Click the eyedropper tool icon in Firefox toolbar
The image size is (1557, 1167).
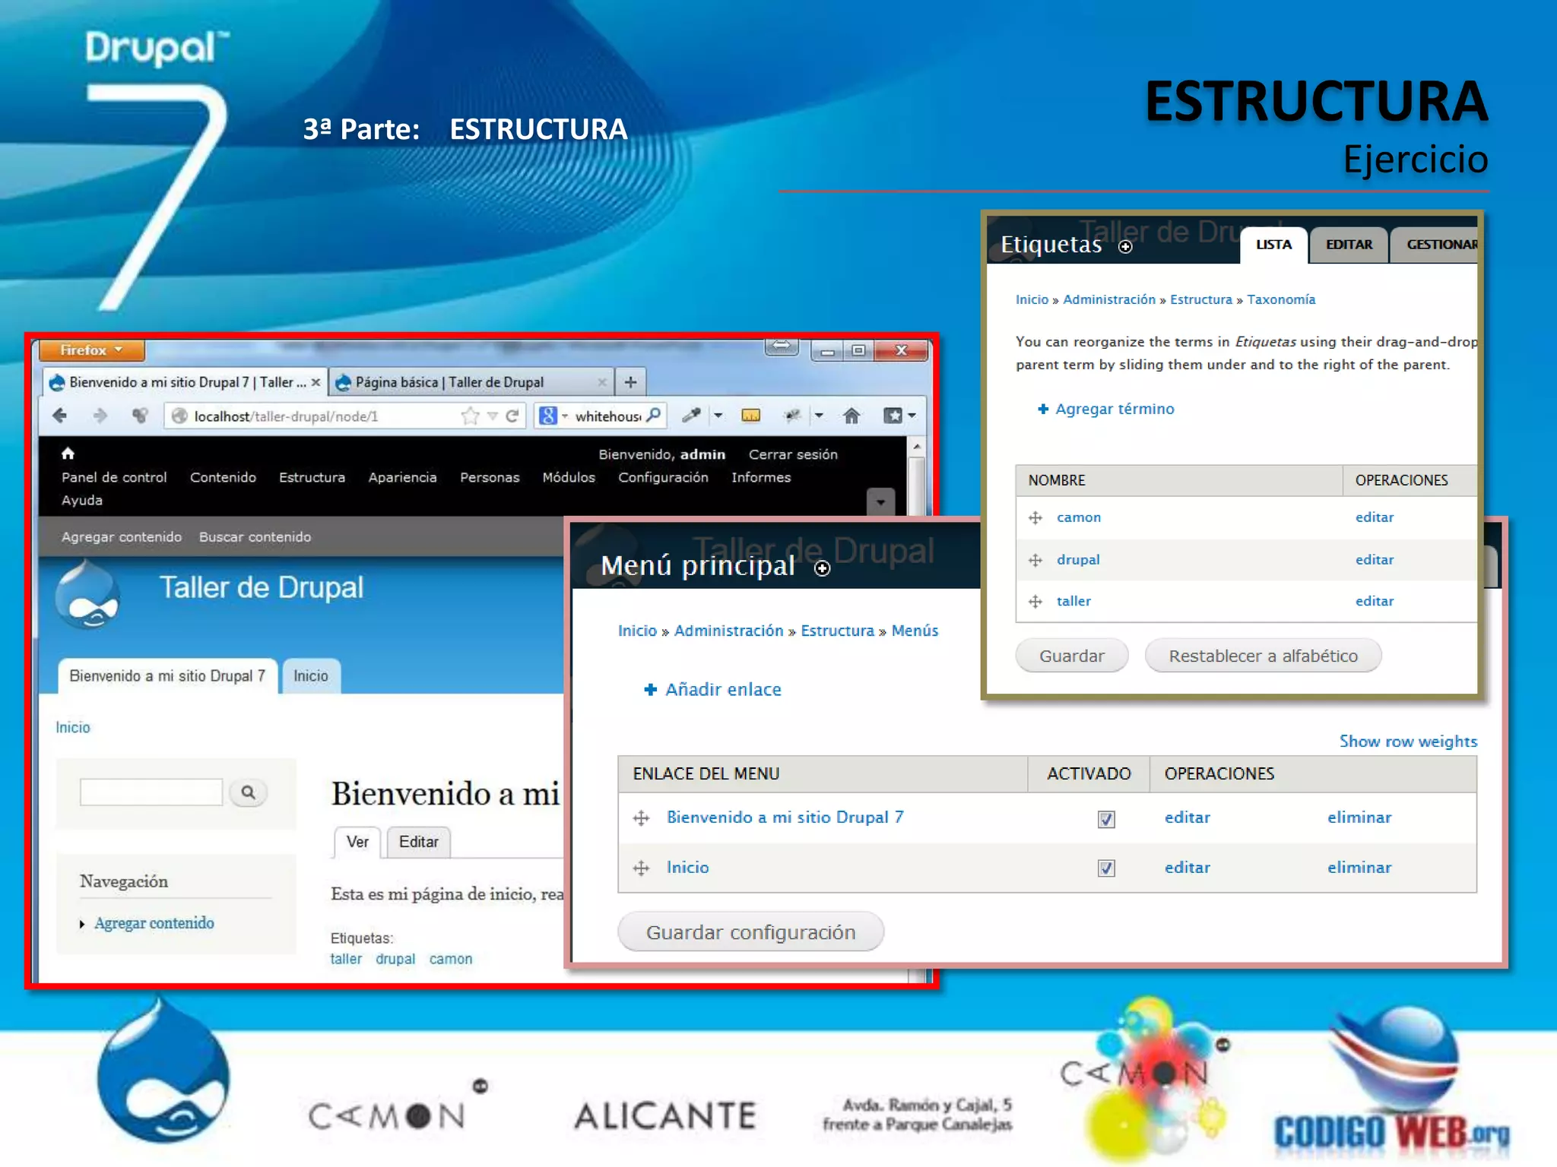691,415
